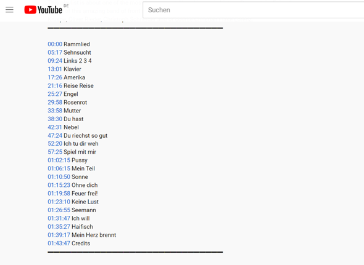This screenshot has width=364, height=265.
Task: Open the hamburger guide menu
Action: click(9, 10)
